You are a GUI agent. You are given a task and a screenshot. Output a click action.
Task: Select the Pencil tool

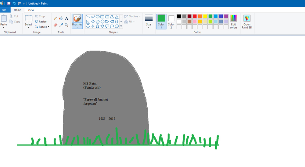(x=56, y=19)
